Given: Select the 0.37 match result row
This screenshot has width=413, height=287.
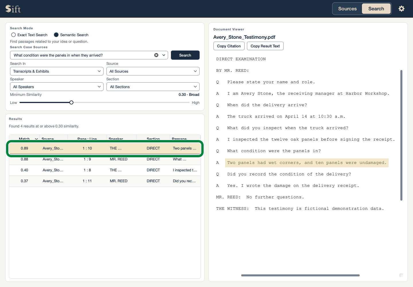Looking at the screenshot, I should (105, 181).
